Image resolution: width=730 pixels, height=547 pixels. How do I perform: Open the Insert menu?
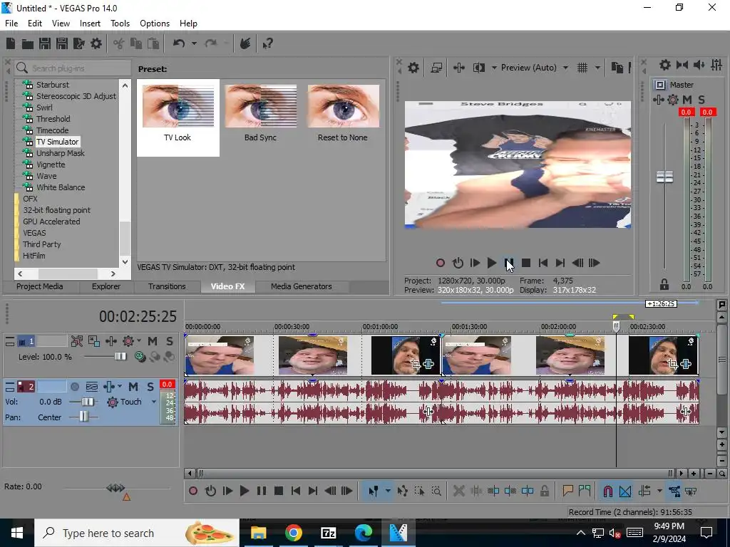90,24
